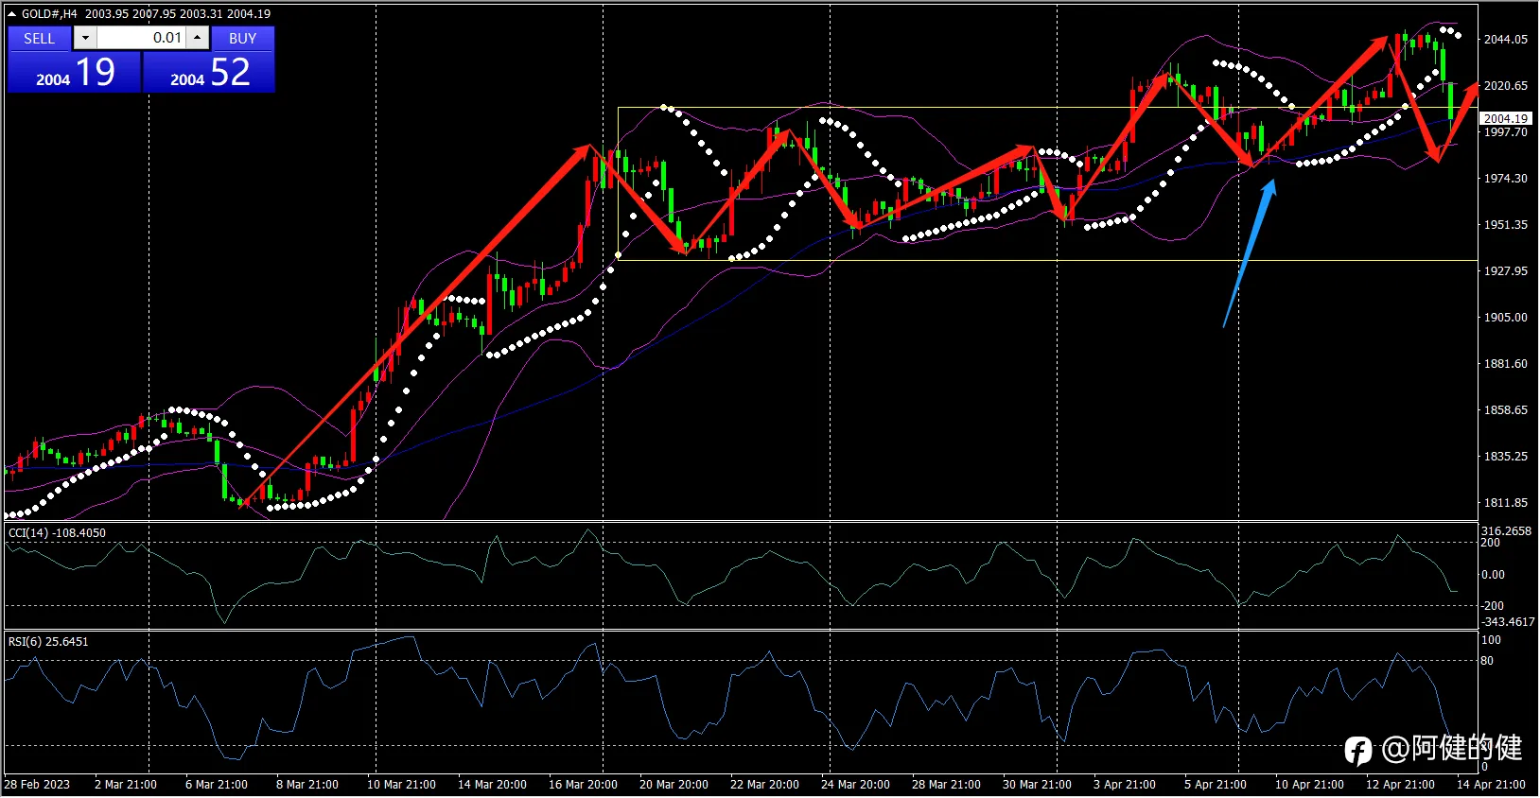The width and height of the screenshot is (1540, 798).
Task: Click the 28 Feb 2023 date label
Action: pos(37,785)
